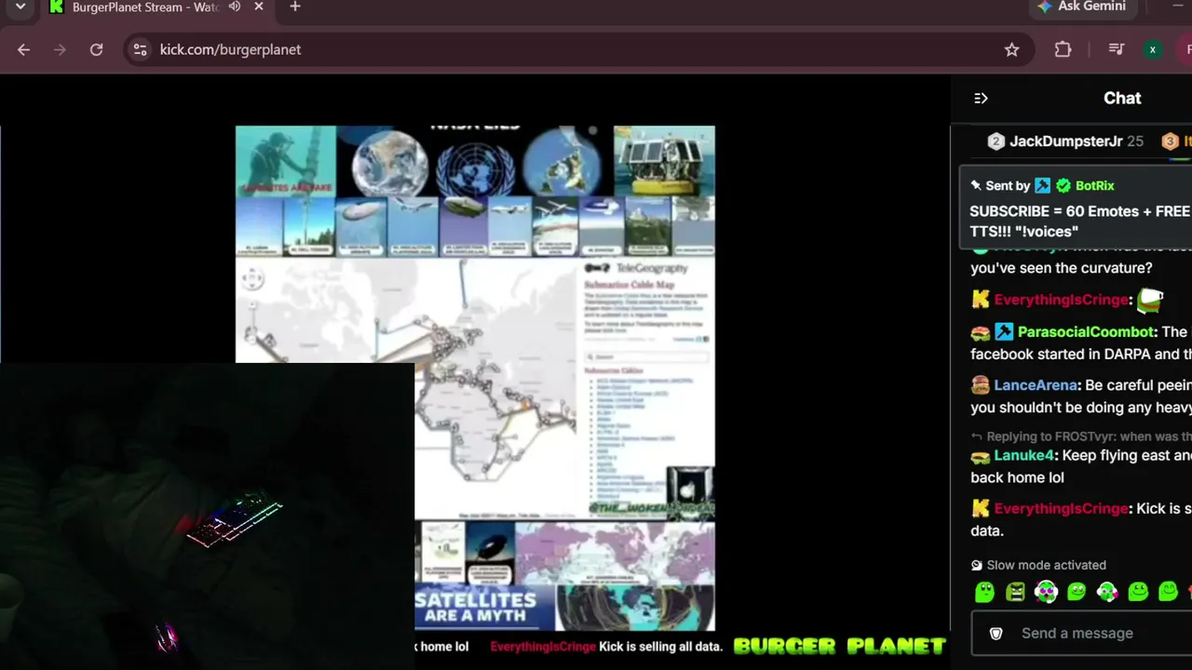Mute the BurgerPlanet tab audio icon
This screenshot has width=1192, height=670.
coord(235,7)
